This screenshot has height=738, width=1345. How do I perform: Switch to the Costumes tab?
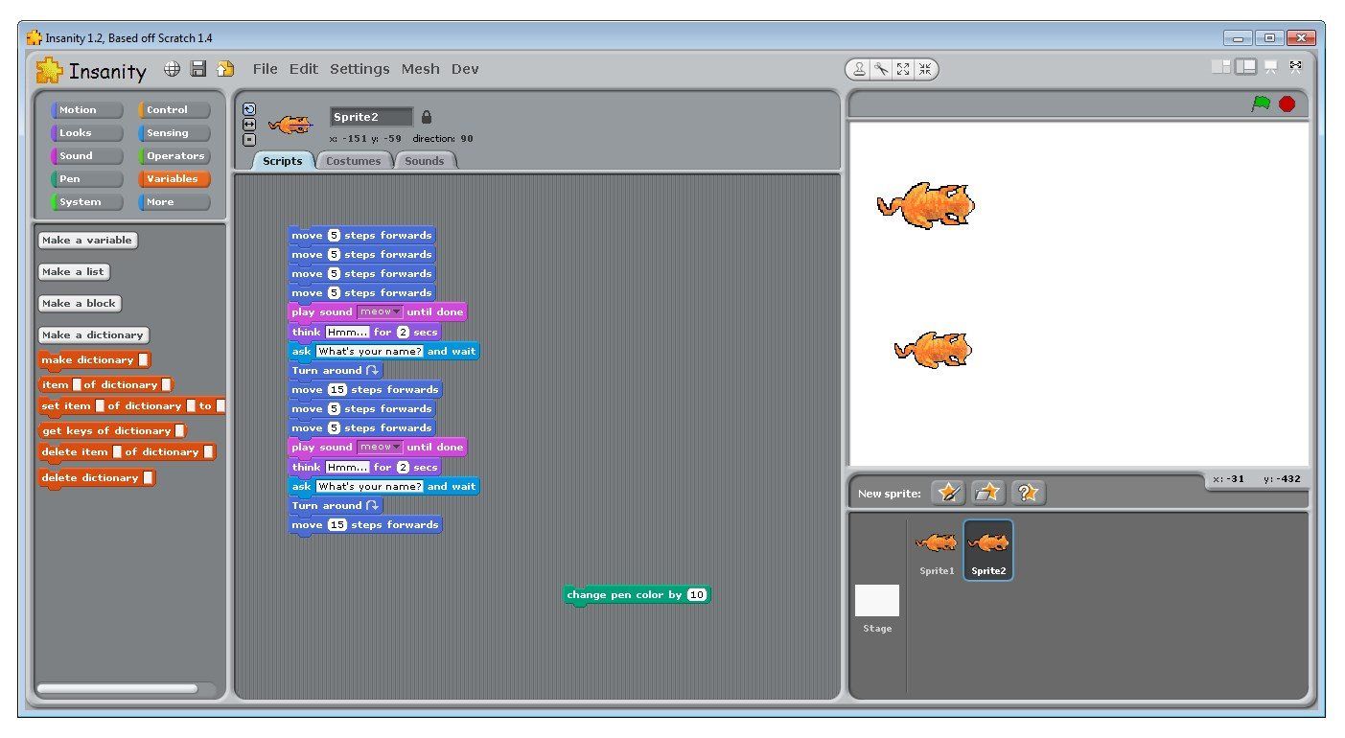[354, 161]
